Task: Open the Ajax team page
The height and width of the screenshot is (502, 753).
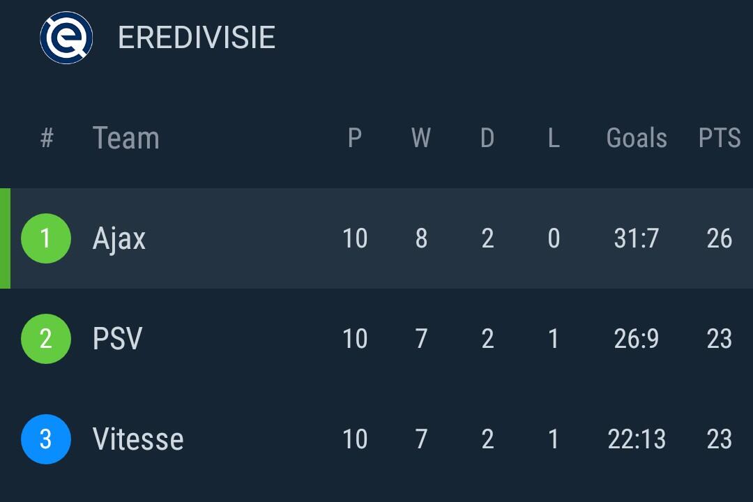Action: (x=119, y=238)
